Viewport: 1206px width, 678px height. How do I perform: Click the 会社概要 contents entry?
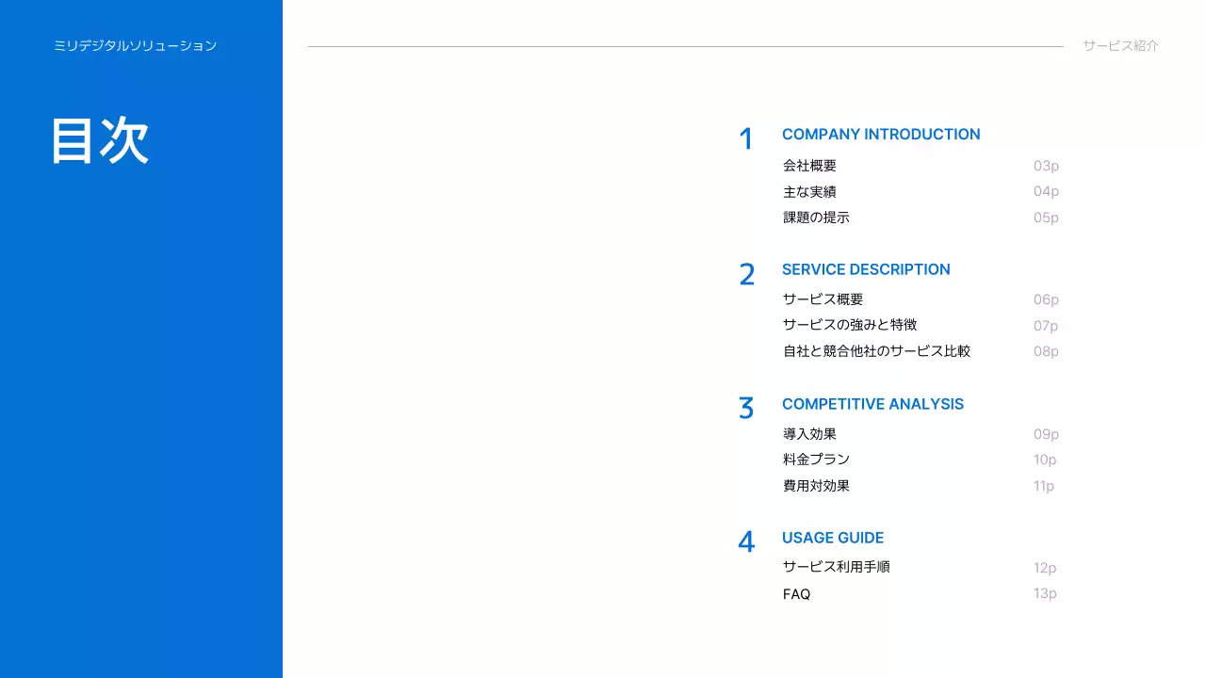[x=809, y=166]
